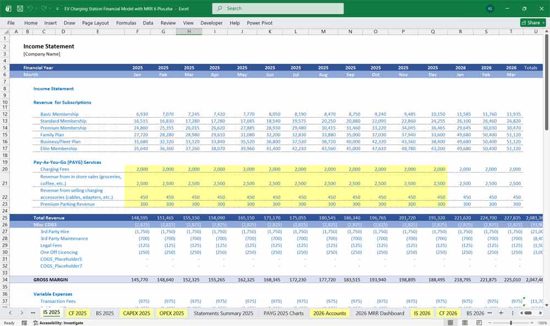The height and width of the screenshot is (326, 550).
Task: Select the IS 2026 sheet tab
Action: click(x=422, y=312)
